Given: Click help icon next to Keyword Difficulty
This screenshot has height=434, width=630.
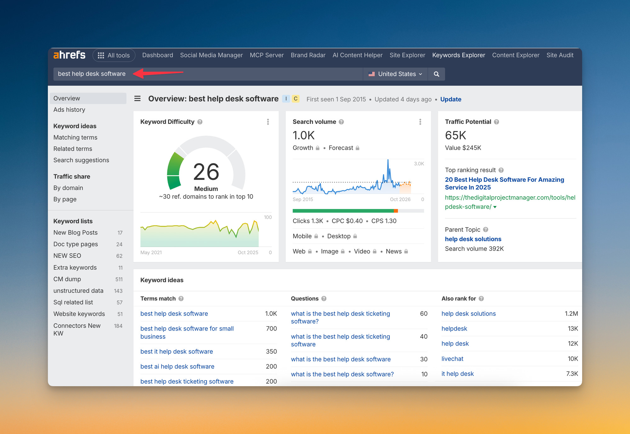Looking at the screenshot, I should click(x=200, y=122).
